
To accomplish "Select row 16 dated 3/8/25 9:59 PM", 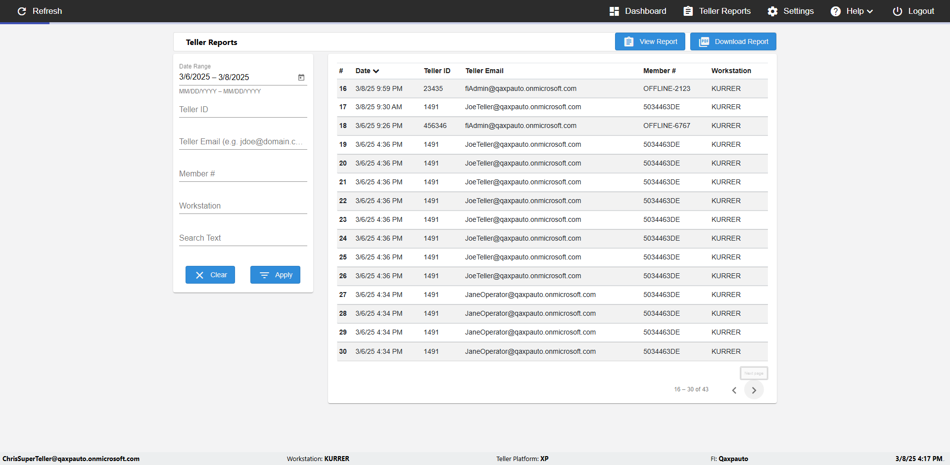I will click(x=552, y=88).
